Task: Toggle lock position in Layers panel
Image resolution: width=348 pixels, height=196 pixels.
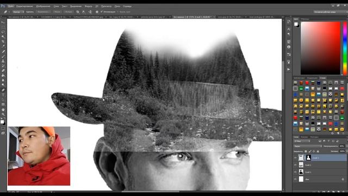Action: 314,151
